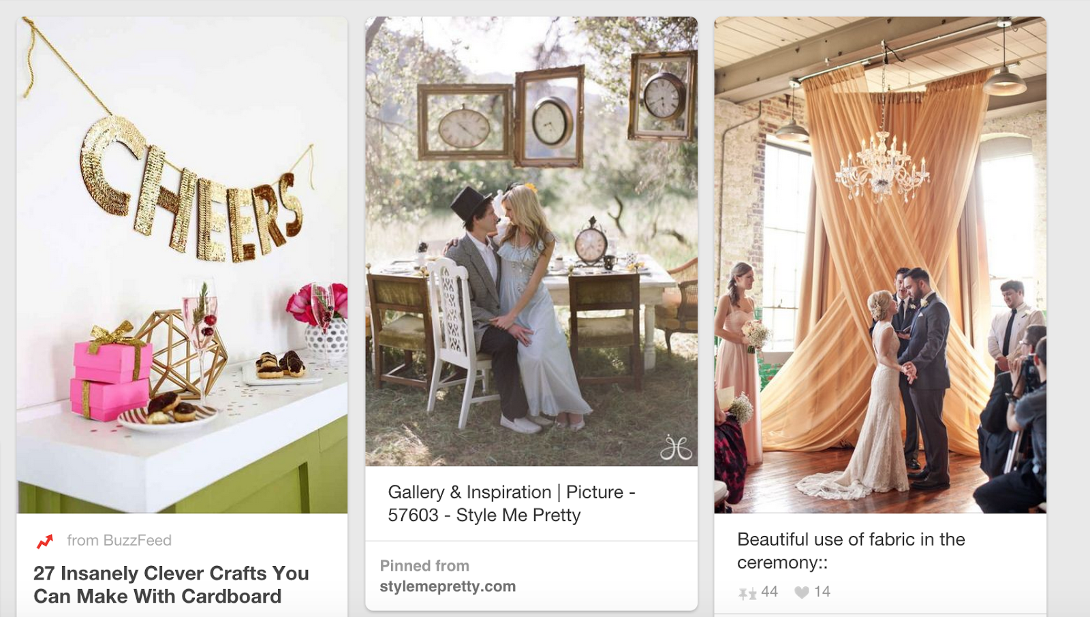Click the crystal chandelier in ceremony photo
The height and width of the screenshot is (617, 1090).
[x=883, y=167]
